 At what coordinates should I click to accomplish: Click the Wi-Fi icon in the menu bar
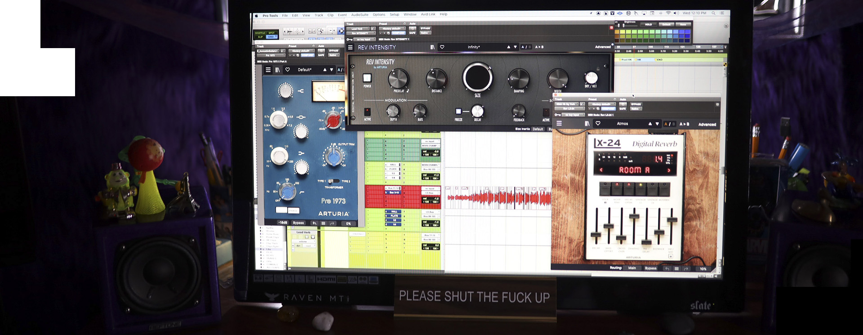click(668, 13)
